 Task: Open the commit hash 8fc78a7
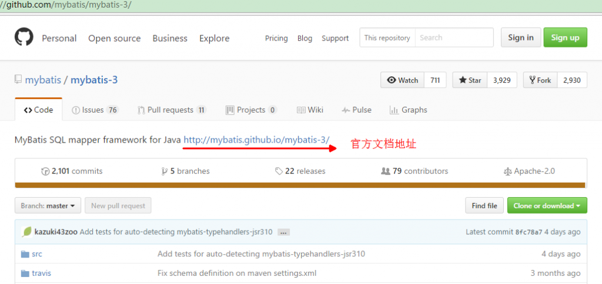pyautogui.click(x=529, y=232)
